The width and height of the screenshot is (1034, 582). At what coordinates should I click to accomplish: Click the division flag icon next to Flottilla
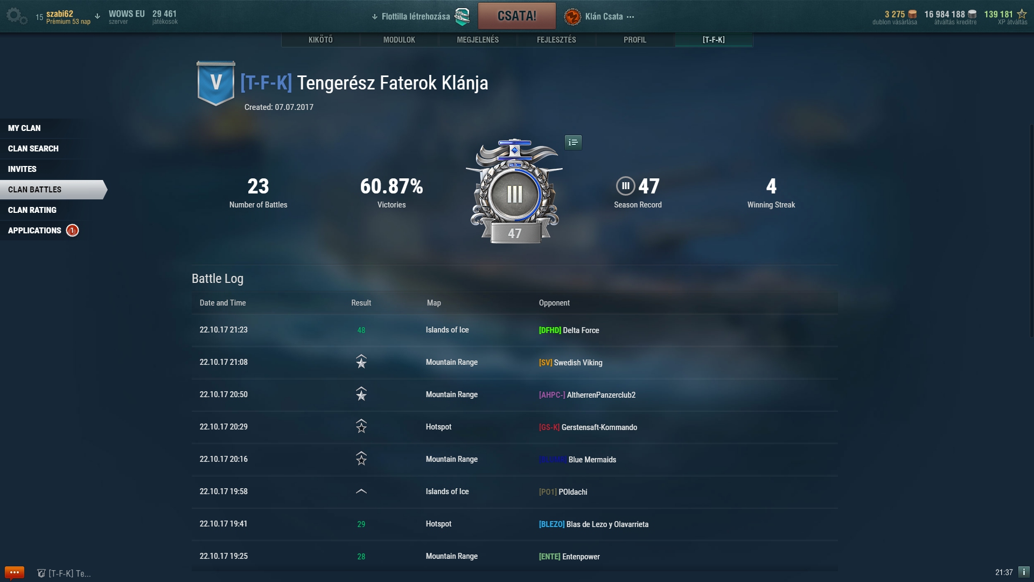pos(462,17)
